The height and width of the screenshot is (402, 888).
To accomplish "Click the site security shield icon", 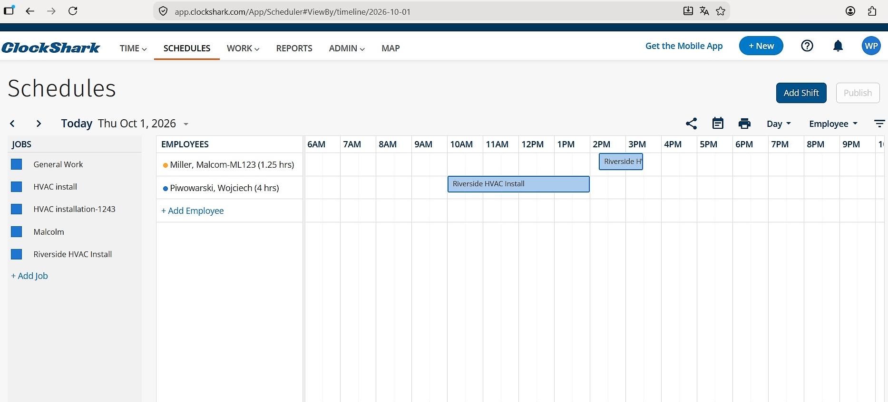I will (163, 11).
